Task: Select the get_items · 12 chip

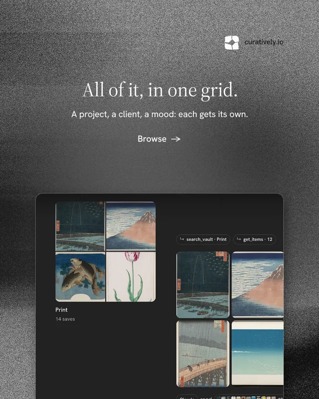Action: point(255,239)
